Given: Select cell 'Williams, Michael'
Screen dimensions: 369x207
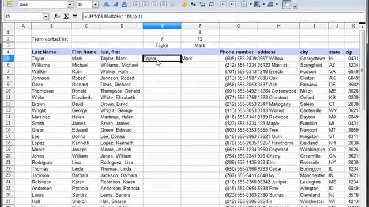Looking at the screenshot, I should click(122, 65).
